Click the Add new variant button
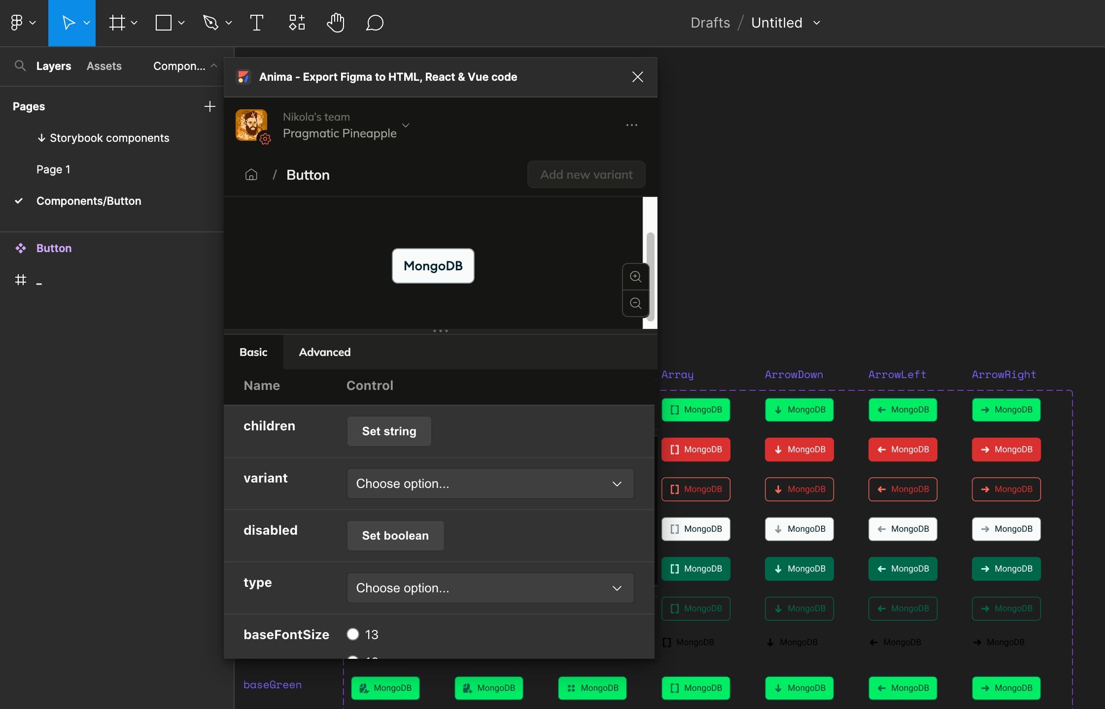The height and width of the screenshot is (709, 1105). [586, 174]
